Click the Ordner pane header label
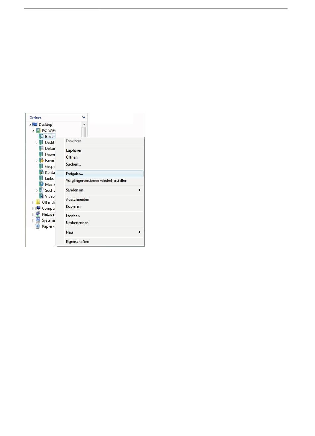 [35, 117]
